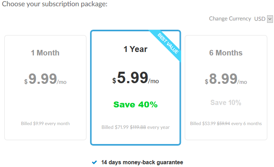Open the USD currency dropdown
Screen dimensions: 274x167
click(x=263, y=19)
